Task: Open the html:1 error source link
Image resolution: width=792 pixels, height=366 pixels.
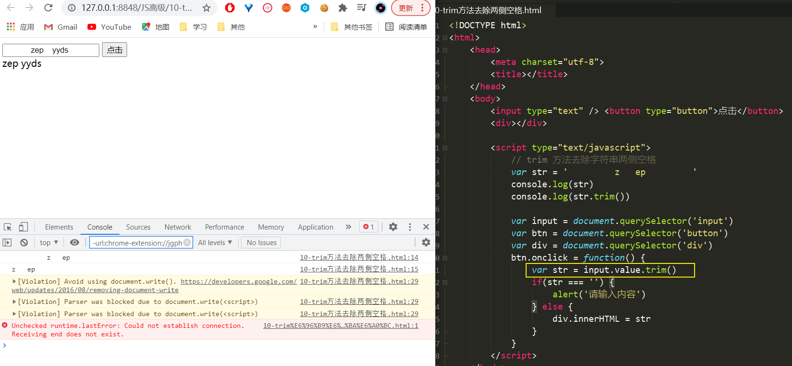Action: click(x=341, y=326)
